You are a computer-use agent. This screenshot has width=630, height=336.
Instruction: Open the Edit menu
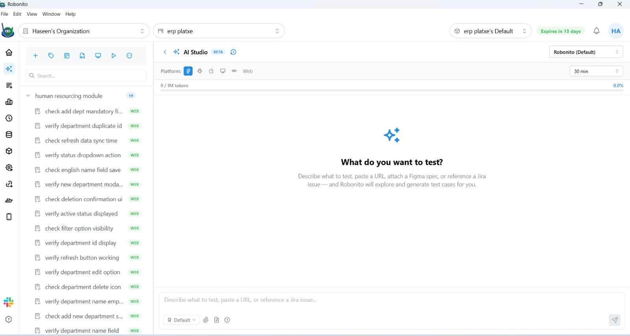pyautogui.click(x=17, y=14)
